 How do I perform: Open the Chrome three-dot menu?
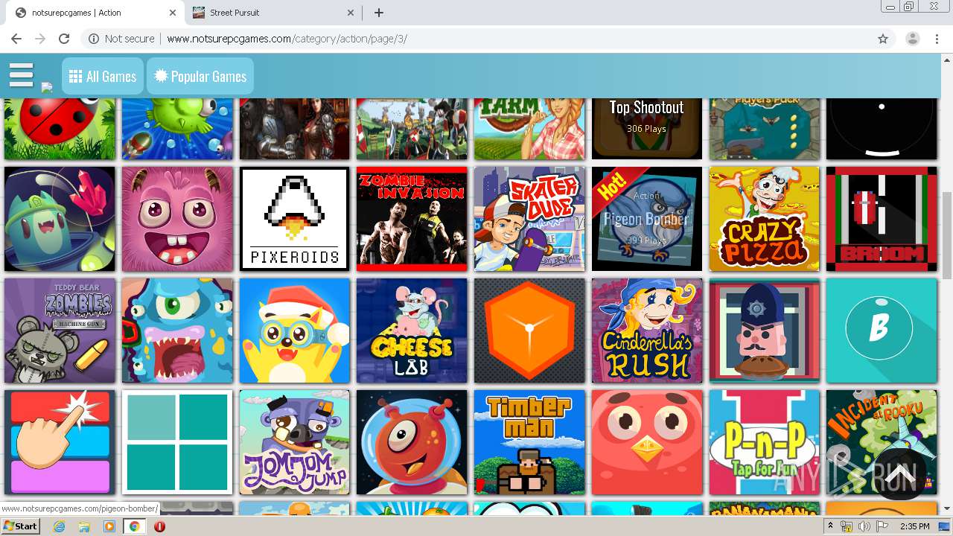tap(937, 39)
